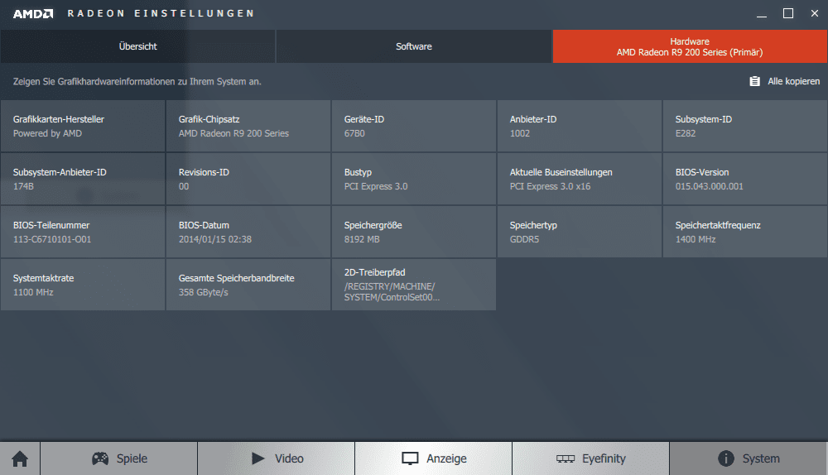Screen dimensions: 828x475
Task: Click the AMD logo in title bar
Action: [33, 14]
